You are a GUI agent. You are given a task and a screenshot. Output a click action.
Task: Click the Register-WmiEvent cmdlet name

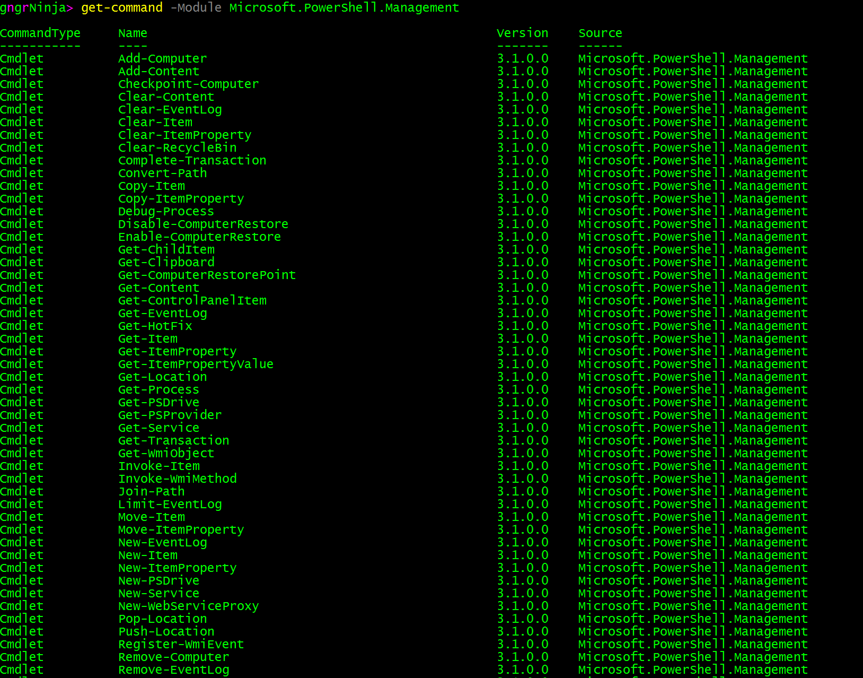tap(181, 645)
